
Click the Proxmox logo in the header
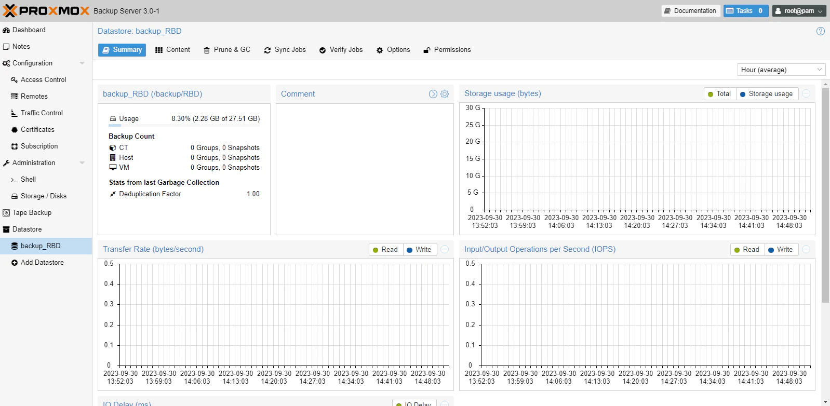coord(46,11)
